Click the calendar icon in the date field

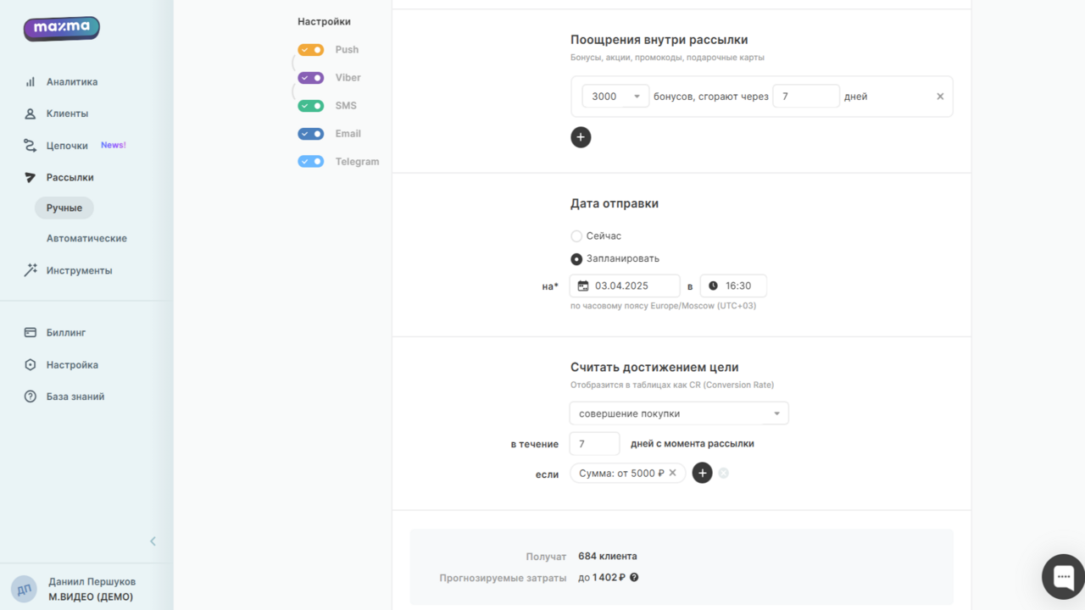click(583, 286)
